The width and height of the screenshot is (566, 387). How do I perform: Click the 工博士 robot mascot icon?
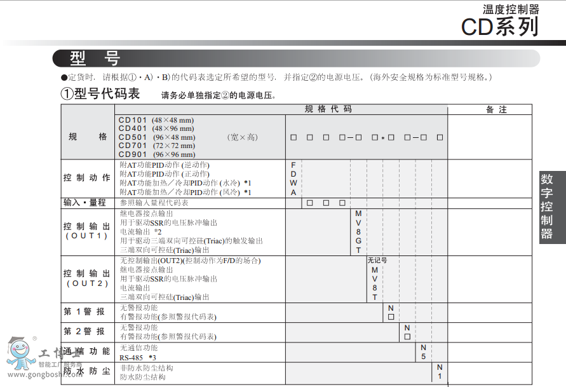coord(21,351)
